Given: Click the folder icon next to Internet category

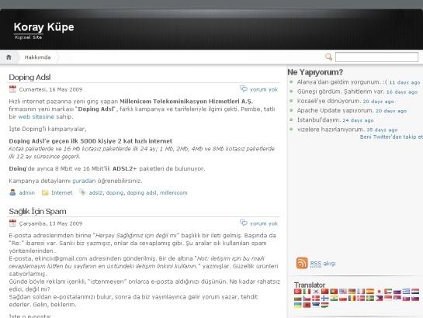Looking at the screenshot, I should click(45, 192).
